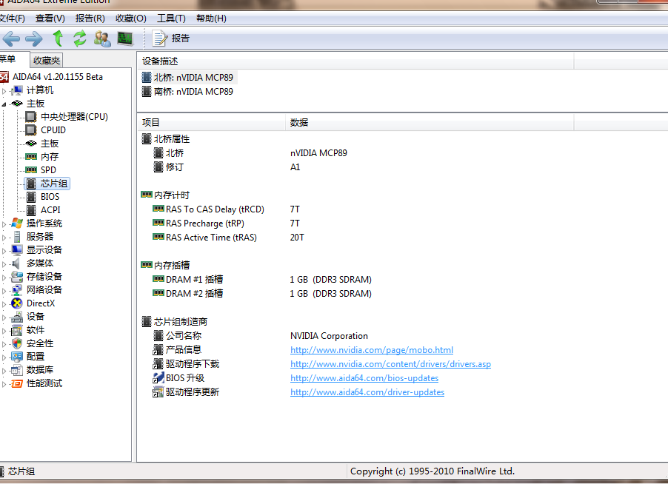Click the 数据库 database icon
668x484 pixels.
pyautogui.click(x=17, y=370)
